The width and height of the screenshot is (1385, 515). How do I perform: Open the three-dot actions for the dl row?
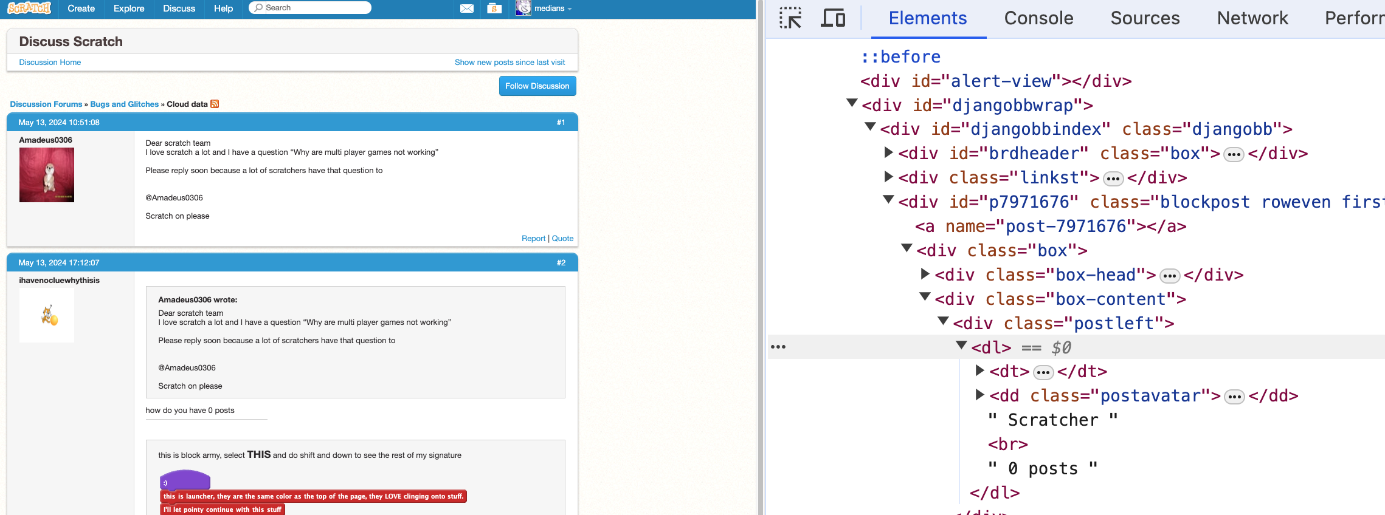tap(778, 347)
